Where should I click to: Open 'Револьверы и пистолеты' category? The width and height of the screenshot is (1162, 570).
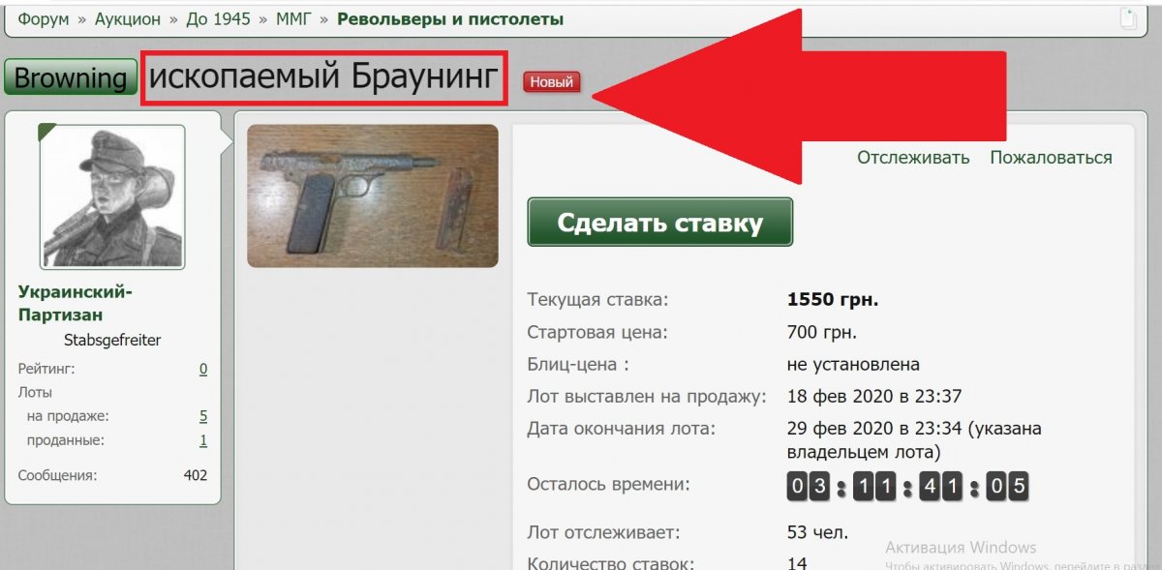[x=450, y=19]
